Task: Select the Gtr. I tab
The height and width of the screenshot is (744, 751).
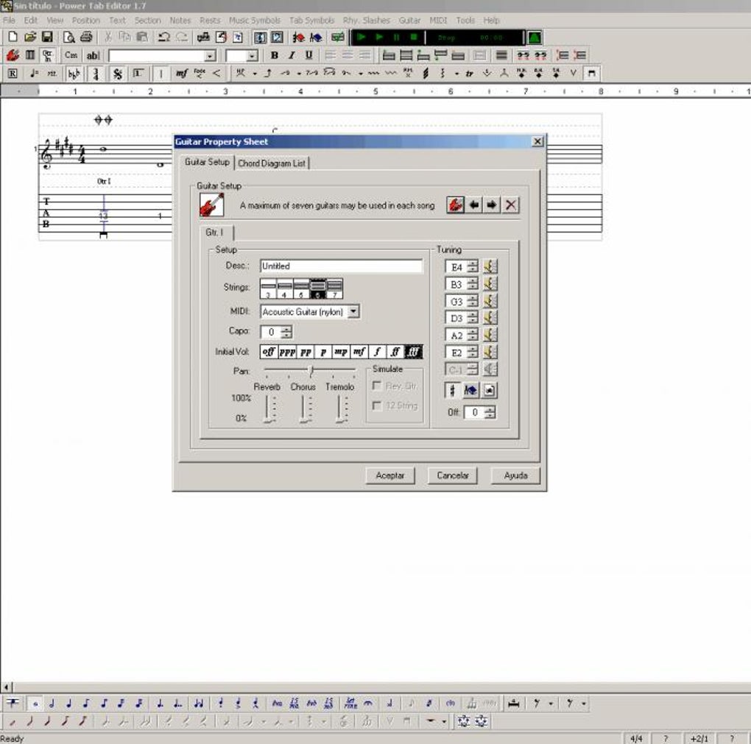Action: [214, 233]
